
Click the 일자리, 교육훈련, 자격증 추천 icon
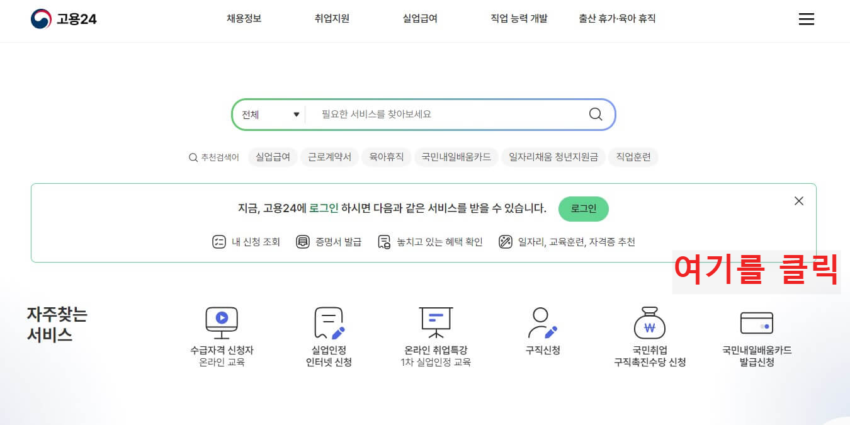tap(505, 242)
